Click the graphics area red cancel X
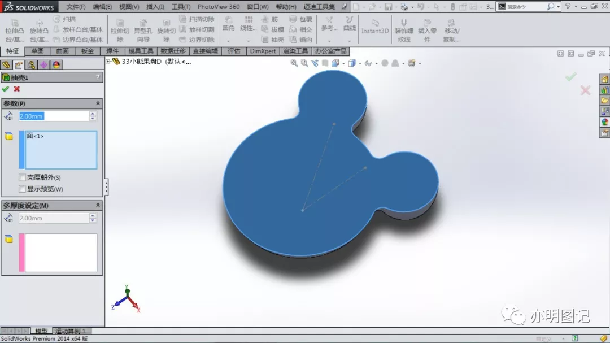 point(586,91)
